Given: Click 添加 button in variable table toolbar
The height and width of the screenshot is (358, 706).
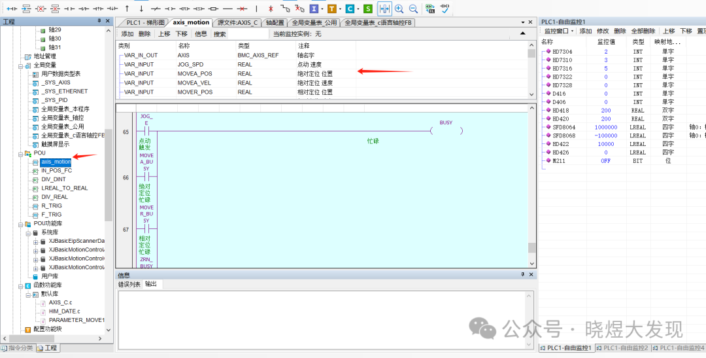Looking at the screenshot, I should [127, 34].
